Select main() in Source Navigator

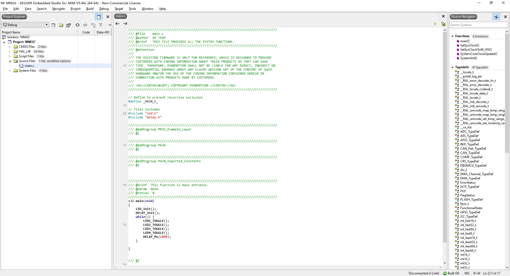click(x=465, y=42)
